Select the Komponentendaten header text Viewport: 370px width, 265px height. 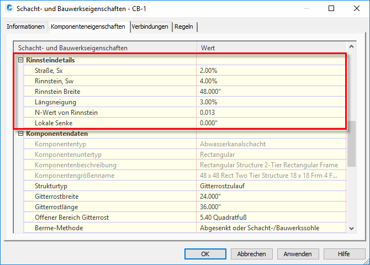[x=57, y=134]
